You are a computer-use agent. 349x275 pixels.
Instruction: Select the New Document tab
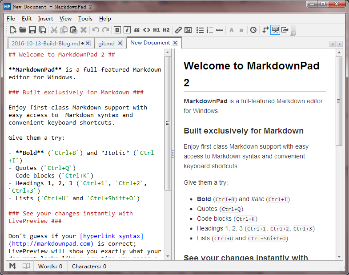[150, 43]
